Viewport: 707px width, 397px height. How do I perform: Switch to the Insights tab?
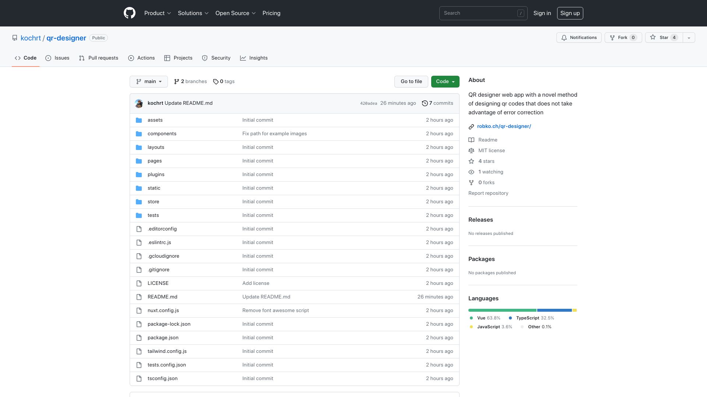[254, 58]
